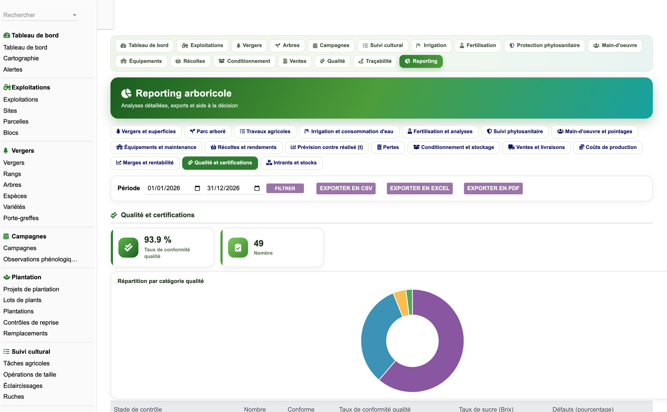Click the Tableau de bord sidebar header icon
The image size is (667, 412).
7,35
